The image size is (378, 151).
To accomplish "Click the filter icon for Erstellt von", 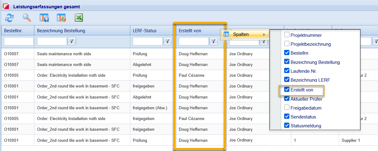I will tap(213, 41).
